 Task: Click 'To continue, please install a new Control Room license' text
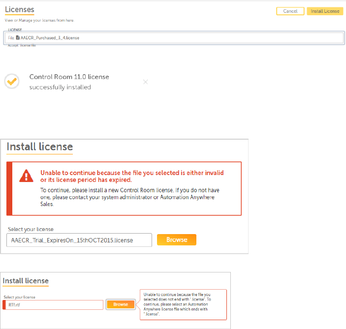click(x=130, y=197)
